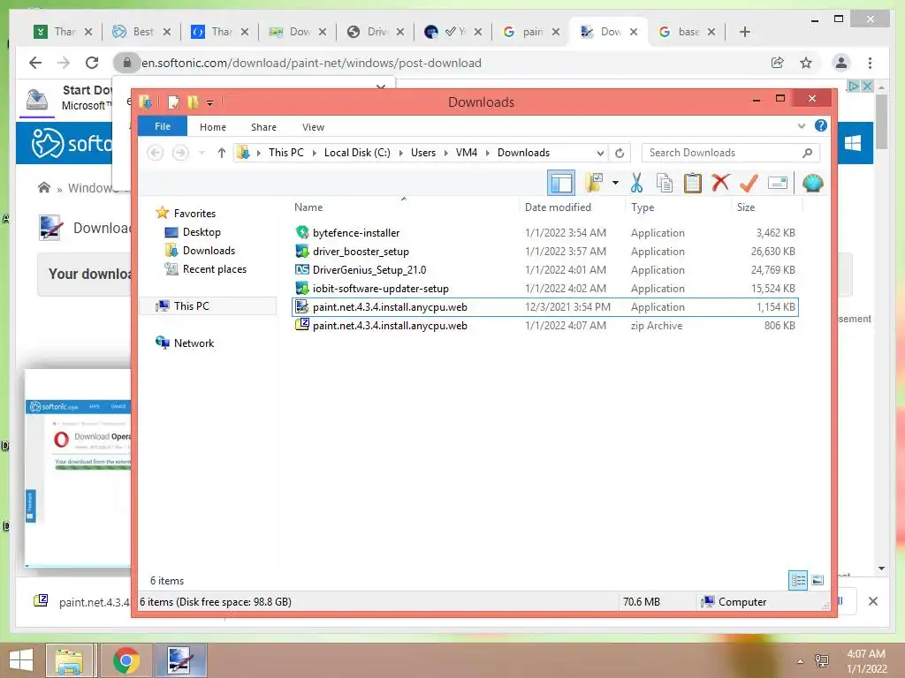Click New folder icon in Explorer title bar

click(192, 102)
